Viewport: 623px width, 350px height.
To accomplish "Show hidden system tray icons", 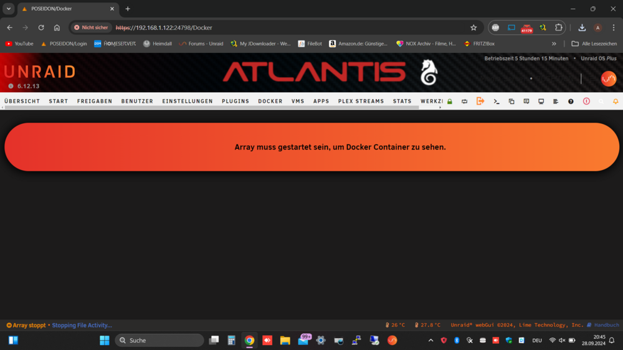I will (x=430, y=341).
